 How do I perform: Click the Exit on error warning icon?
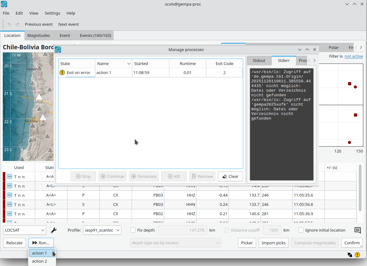click(62, 73)
